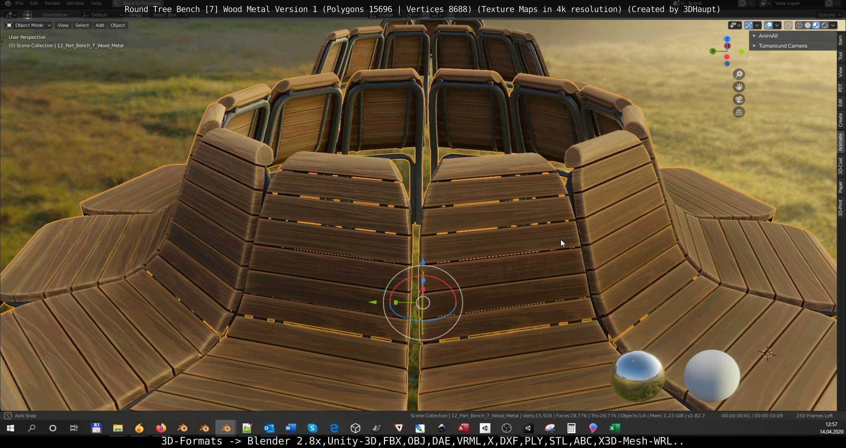The height and width of the screenshot is (448, 846).
Task: Open Excel from the Windows taskbar
Action: point(615,428)
